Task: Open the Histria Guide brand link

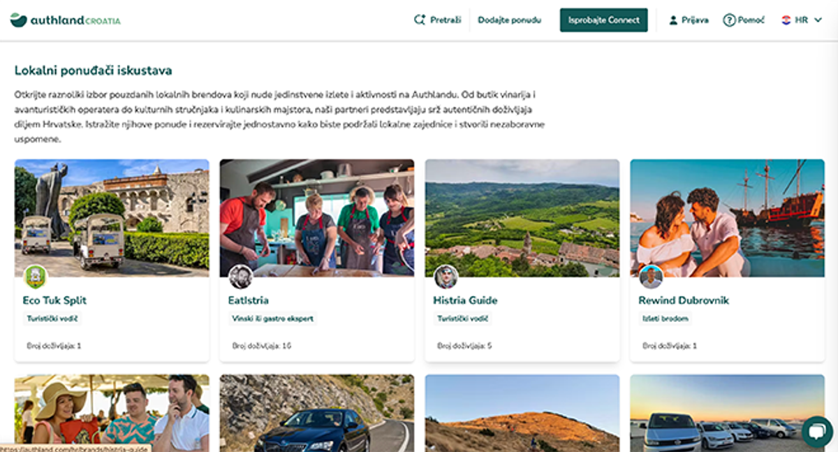Action: point(464,300)
